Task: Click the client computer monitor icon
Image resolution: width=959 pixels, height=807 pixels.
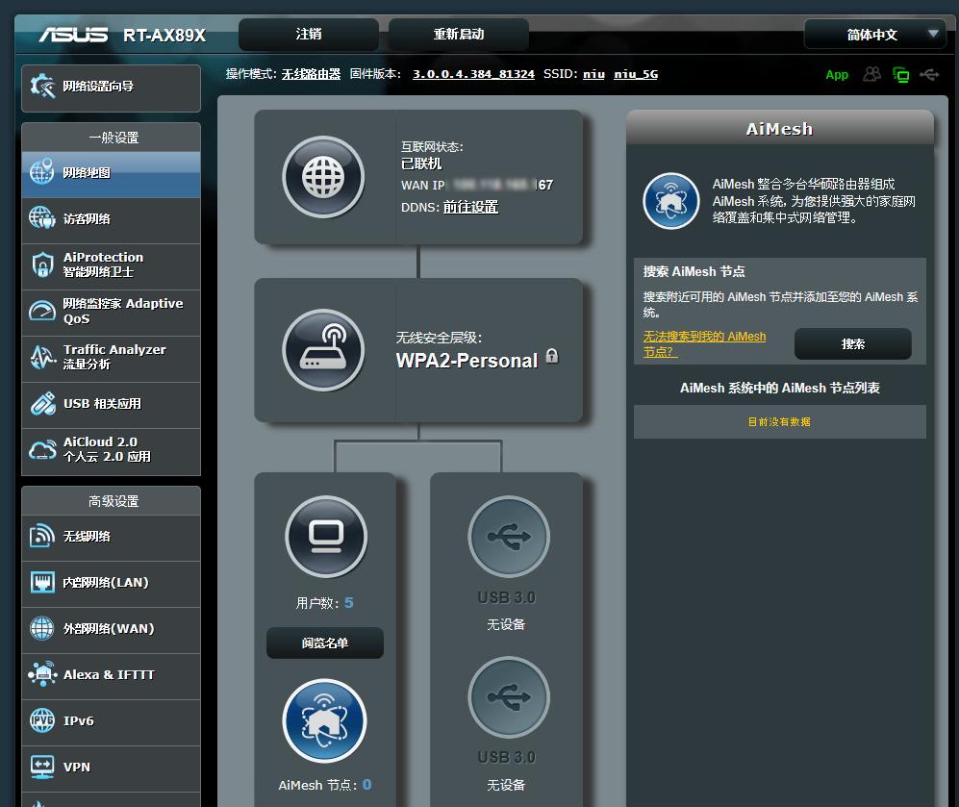Action: coord(326,536)
